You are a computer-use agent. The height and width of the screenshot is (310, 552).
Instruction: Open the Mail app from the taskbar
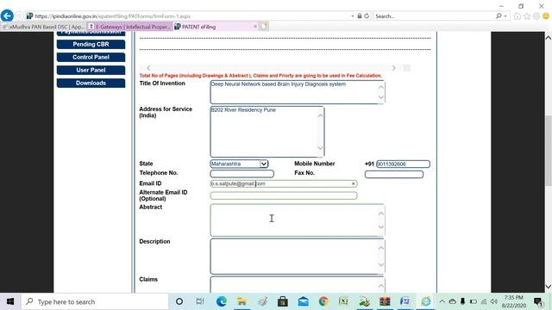[303, 301]
